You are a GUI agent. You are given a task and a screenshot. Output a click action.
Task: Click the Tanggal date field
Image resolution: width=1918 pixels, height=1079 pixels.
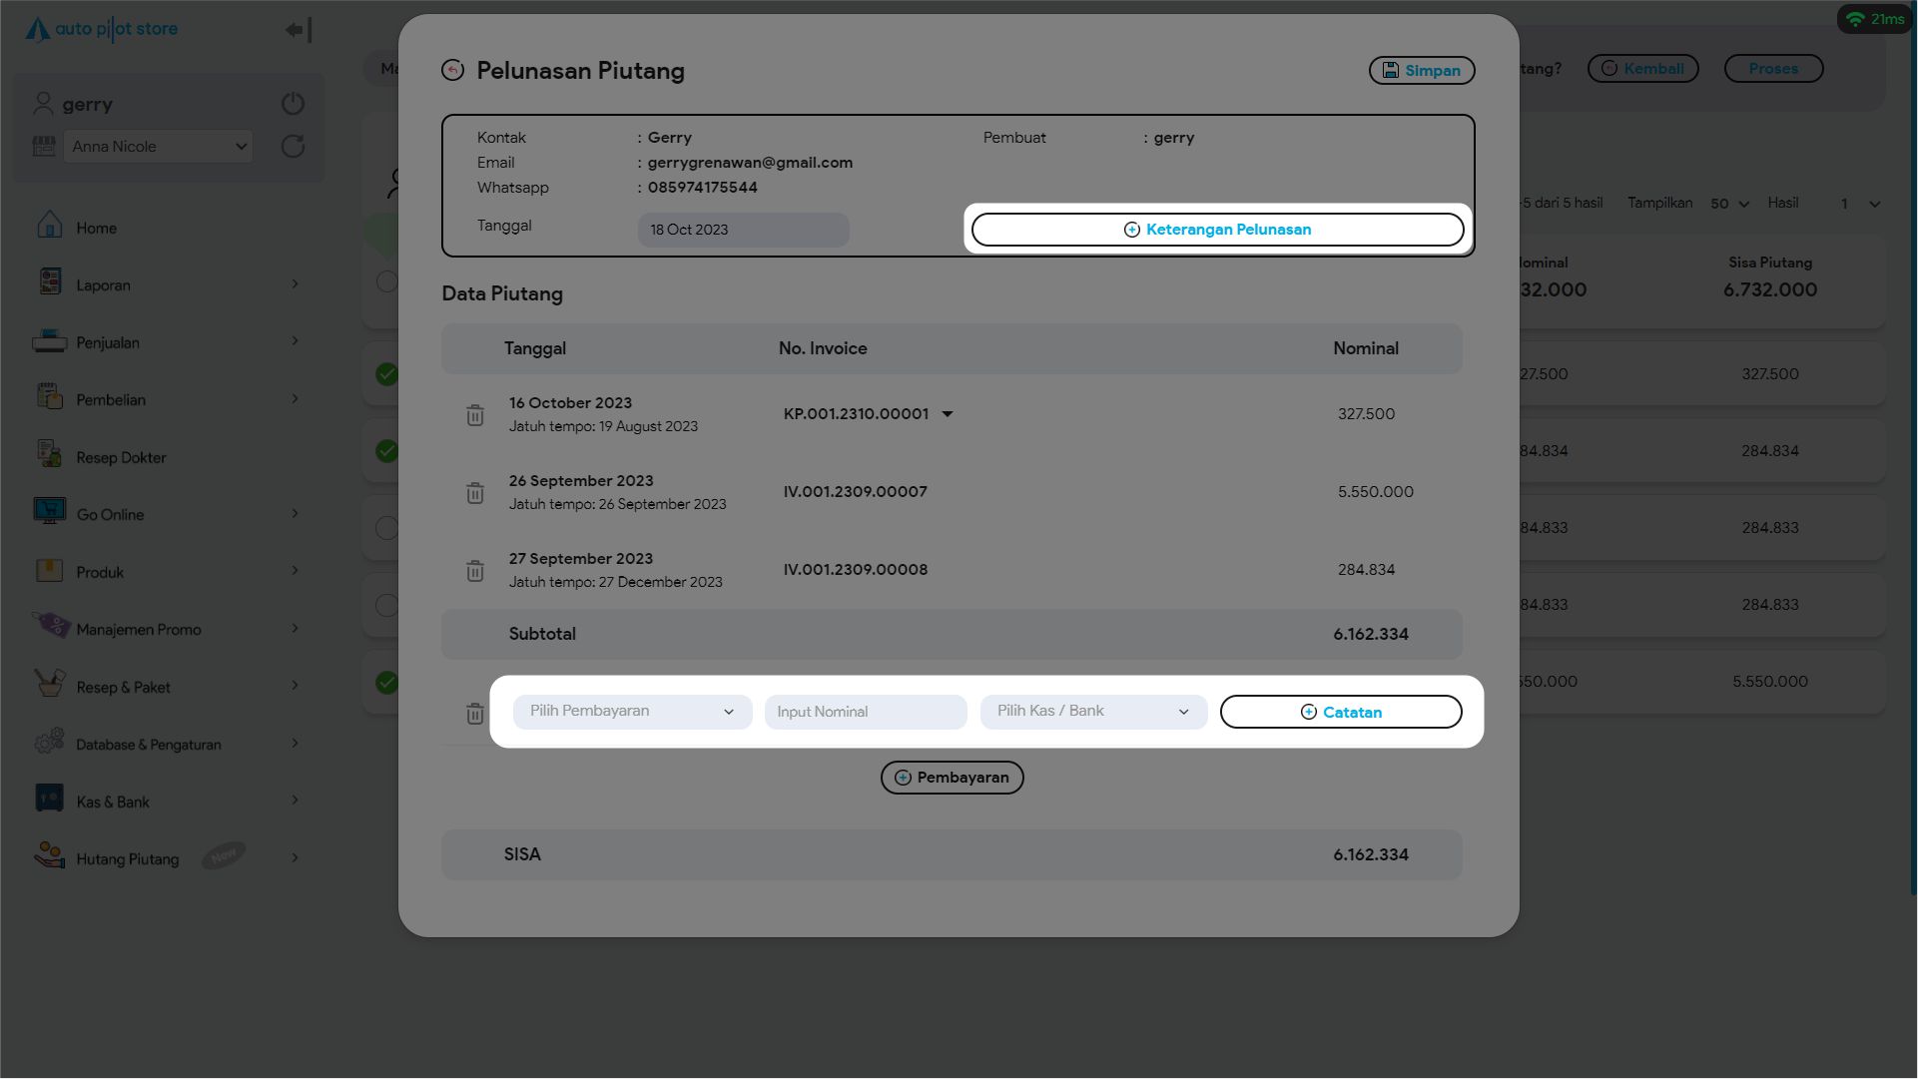pos(743,230)
